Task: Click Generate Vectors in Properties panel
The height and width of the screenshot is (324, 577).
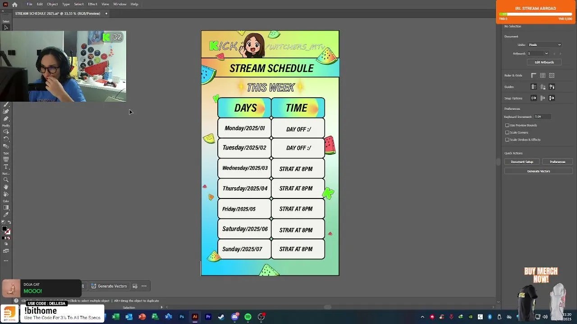Action: pos(539,171)
